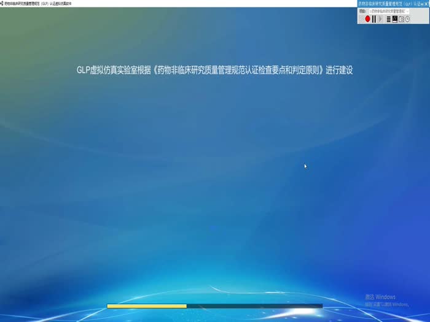Click the yellow filled part of loading bar
Screen dimensions: 430x322
146,305
